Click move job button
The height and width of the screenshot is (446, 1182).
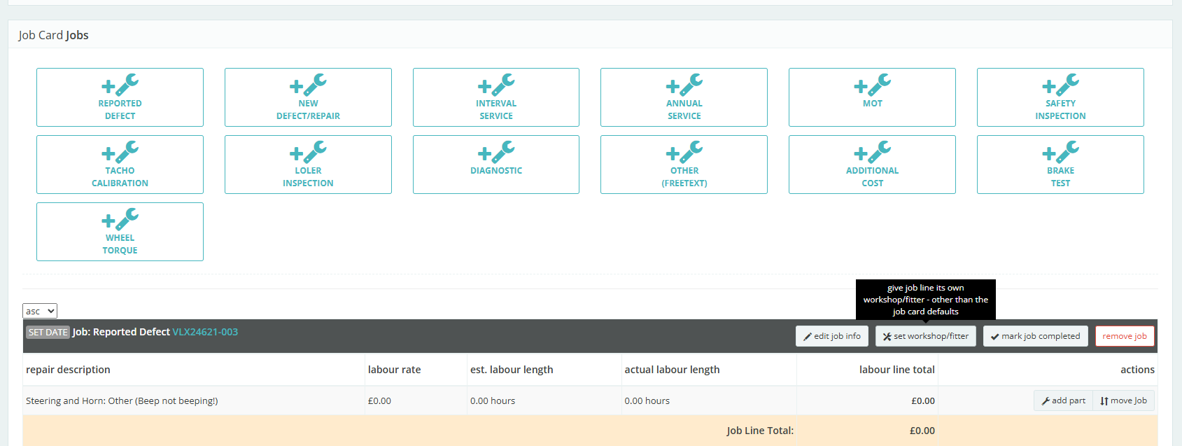(x=1123, y=400)
